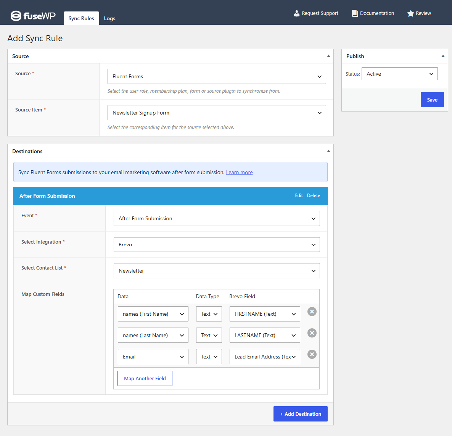Click the Brevo Field column header

[x=242, y=296]
